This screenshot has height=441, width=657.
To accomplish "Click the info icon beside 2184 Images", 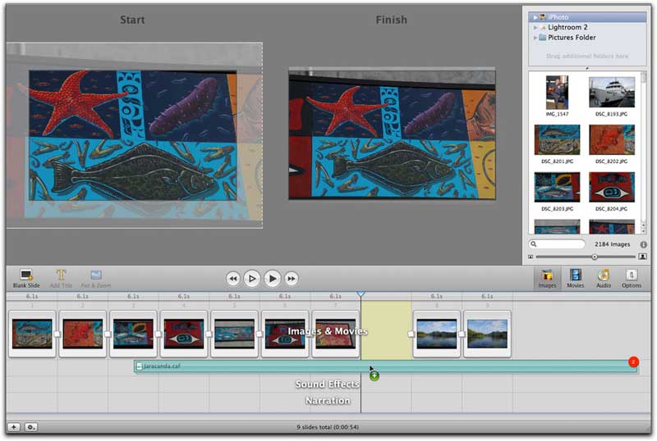I will pyautogui.click(x=643, y=244).
